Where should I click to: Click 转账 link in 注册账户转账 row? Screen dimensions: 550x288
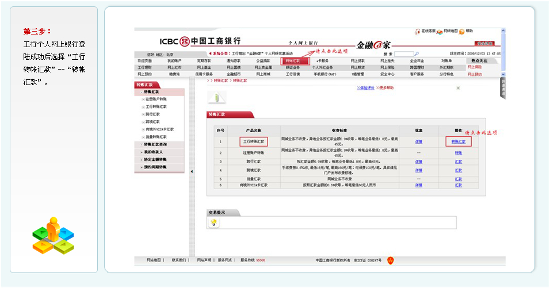pos(459,153)
